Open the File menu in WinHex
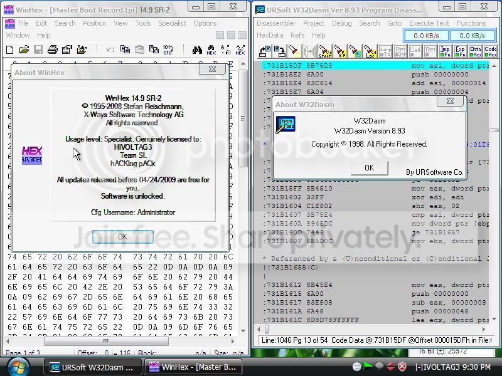The image size is (502, 376). point(23,23)
